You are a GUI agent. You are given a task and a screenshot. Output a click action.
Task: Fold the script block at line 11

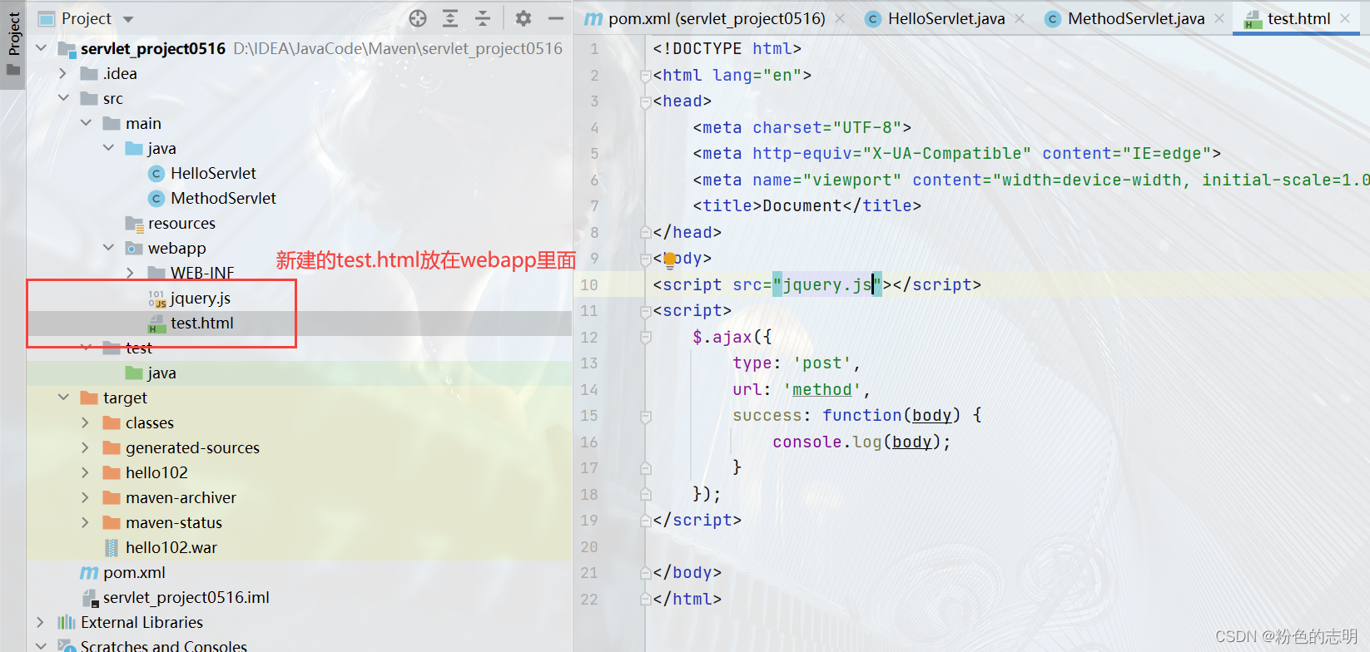click(x=645, y=311)
